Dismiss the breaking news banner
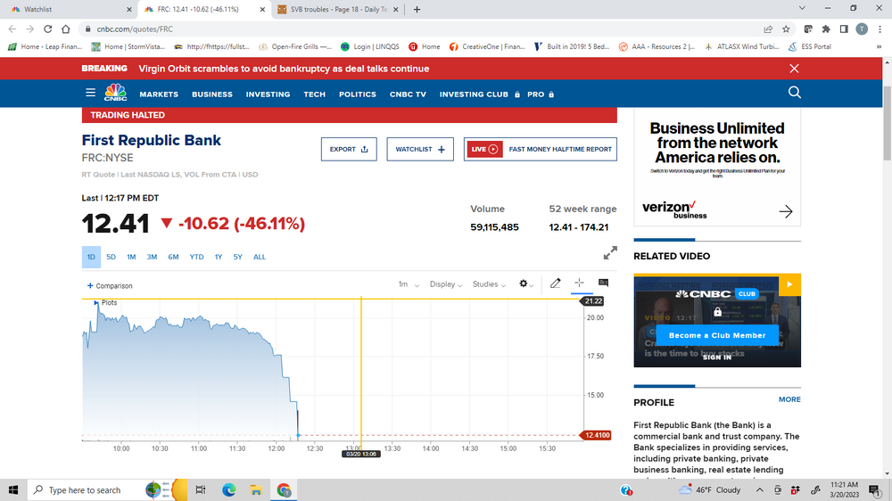The height and width of the screenshot is (501, 892). (x=794, y=69)
